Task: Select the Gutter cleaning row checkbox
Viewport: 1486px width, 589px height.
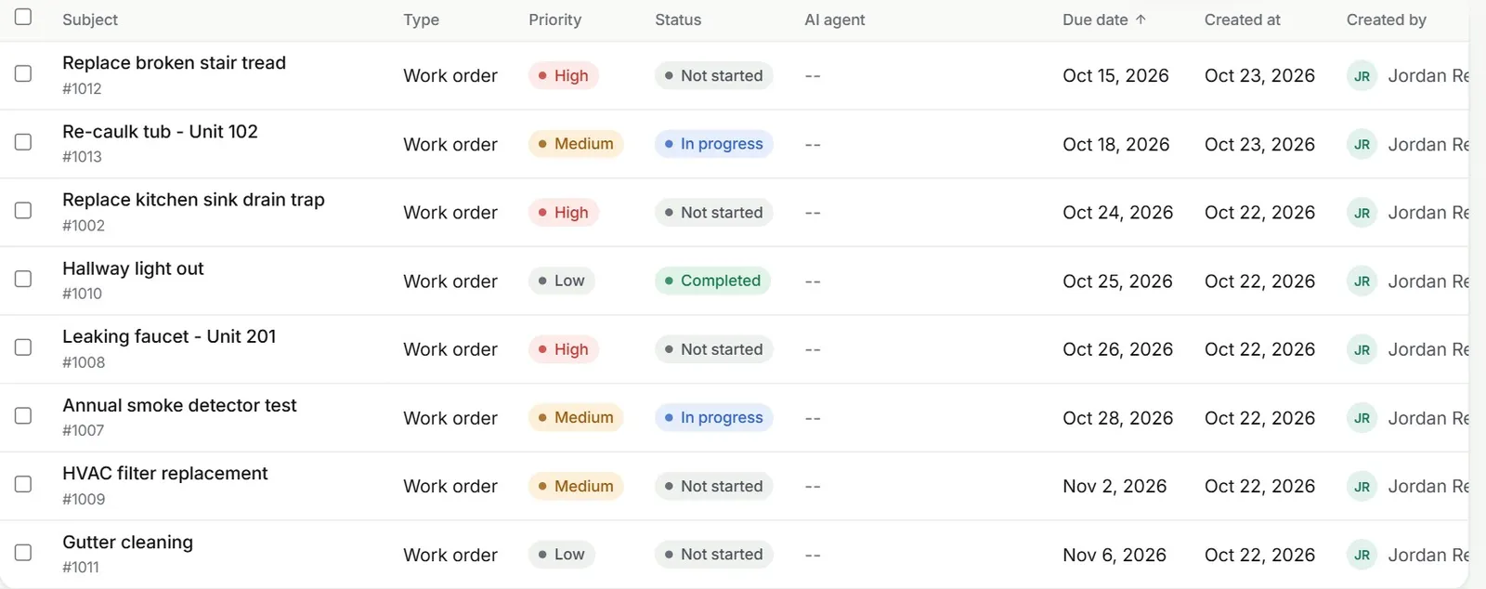Action: (23, 553)
